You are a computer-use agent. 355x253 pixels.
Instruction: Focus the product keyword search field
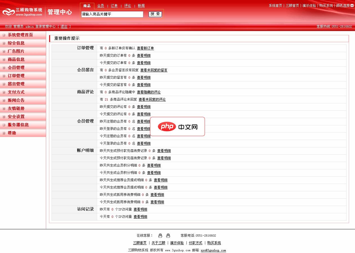click(112, 14)
